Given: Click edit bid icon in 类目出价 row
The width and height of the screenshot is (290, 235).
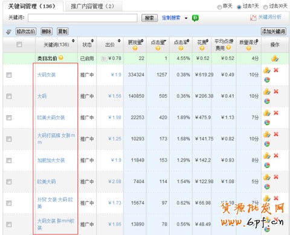Looking at the screenshot, I should (x=275, y=58).
